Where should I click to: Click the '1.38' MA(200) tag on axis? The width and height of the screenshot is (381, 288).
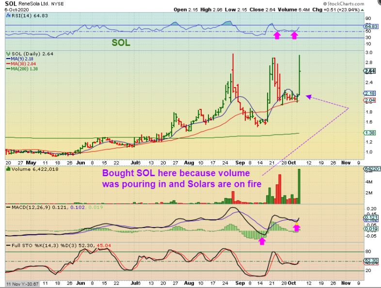click(369, 133)
